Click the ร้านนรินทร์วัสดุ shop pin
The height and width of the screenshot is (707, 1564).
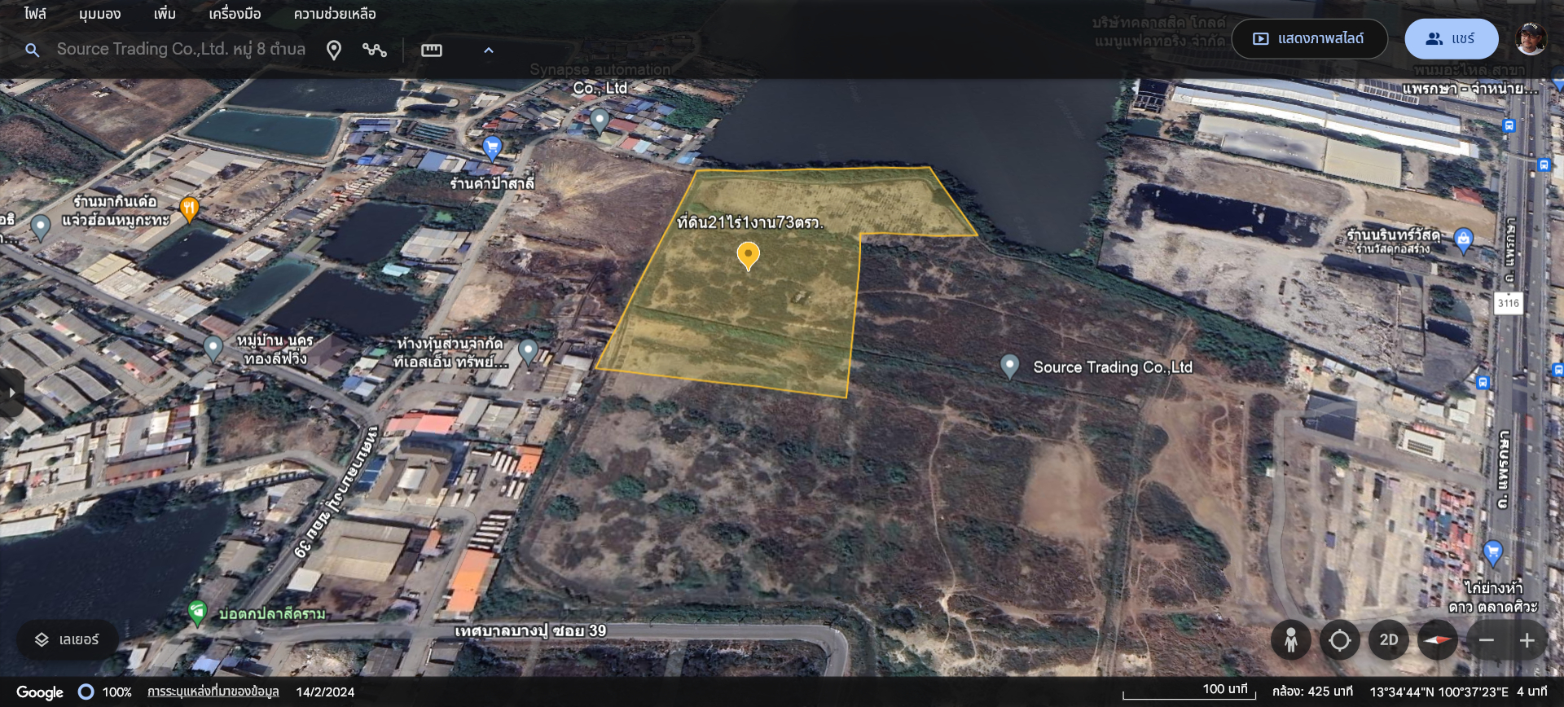click(x=1463, y=240)
